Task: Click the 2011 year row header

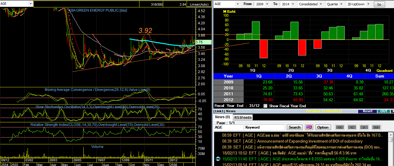Action: (x=228, y=94)
